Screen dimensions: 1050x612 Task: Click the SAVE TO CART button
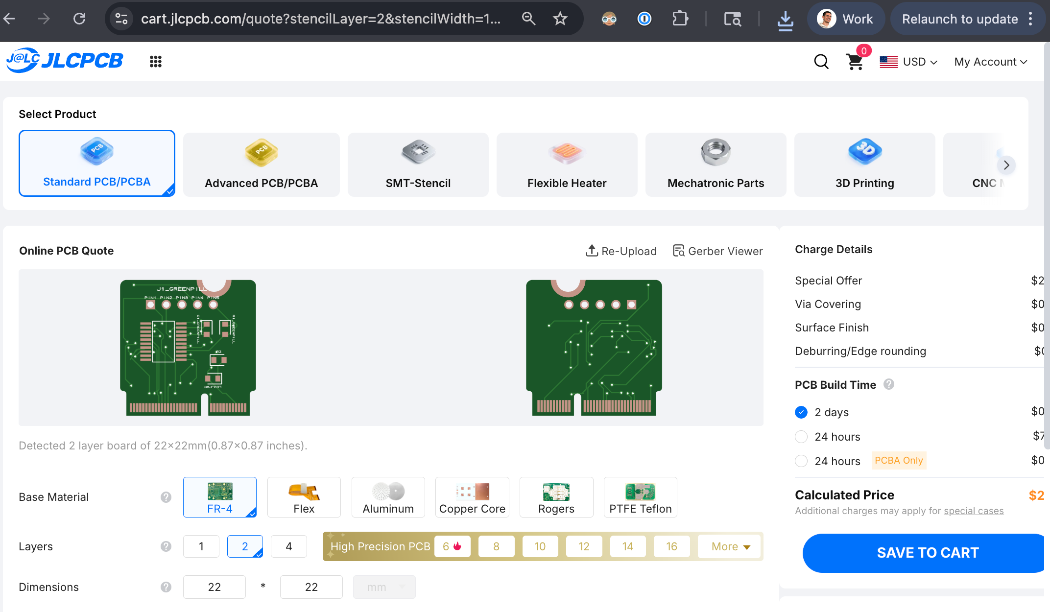click(927, 553)
